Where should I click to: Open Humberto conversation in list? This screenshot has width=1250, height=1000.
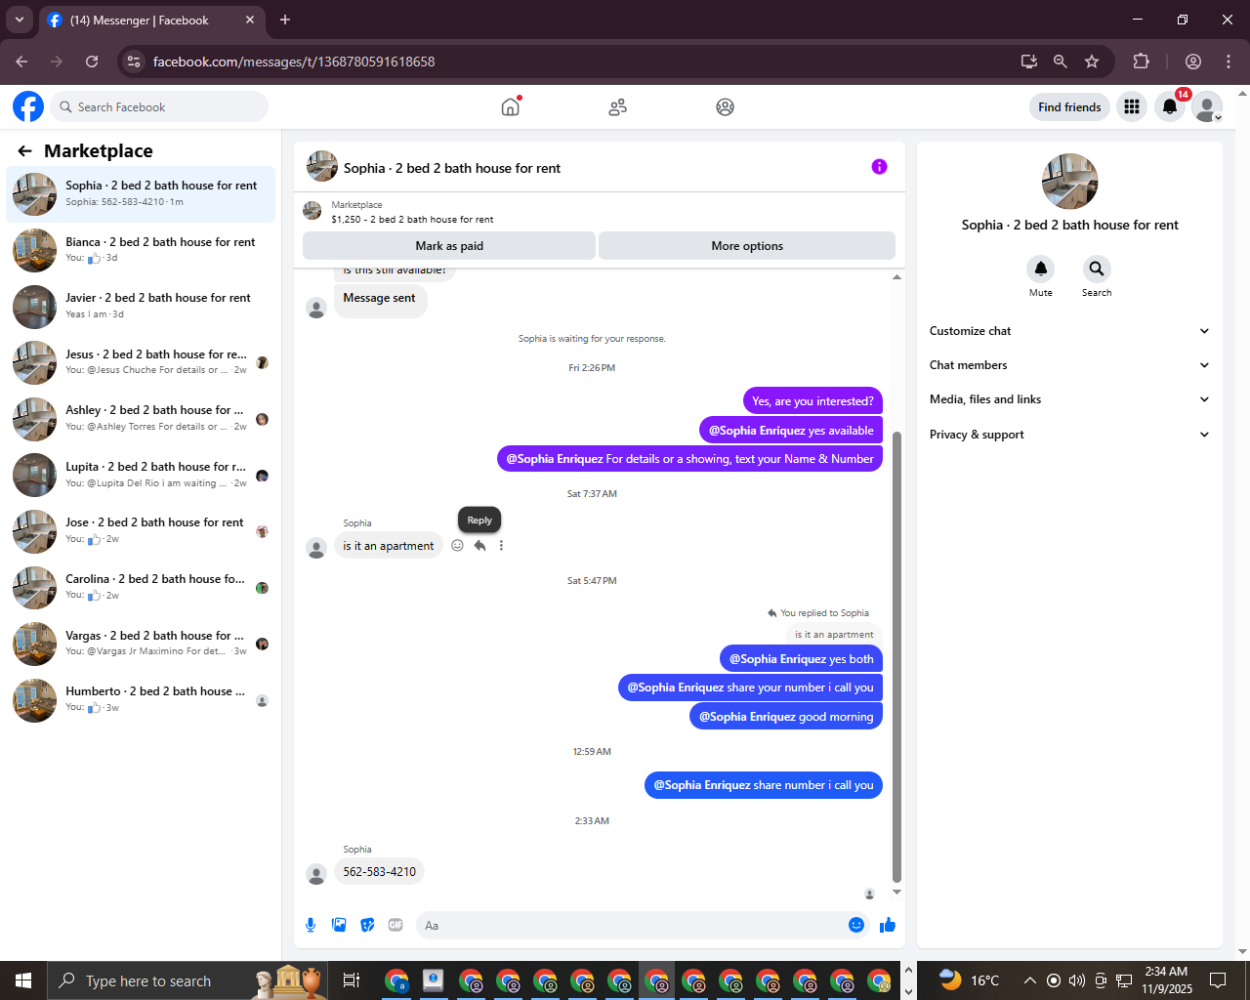point(141,699)
